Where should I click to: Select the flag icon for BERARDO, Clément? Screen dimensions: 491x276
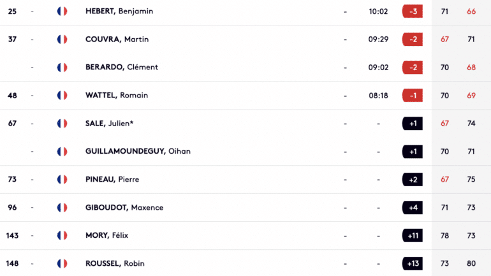[62, 68]
